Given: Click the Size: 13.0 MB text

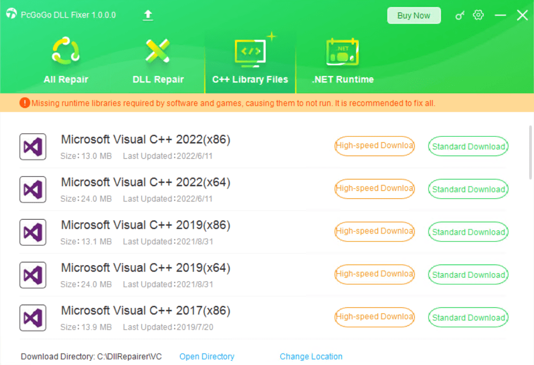Looking at the screenshot, I should [x=86, y=156].
